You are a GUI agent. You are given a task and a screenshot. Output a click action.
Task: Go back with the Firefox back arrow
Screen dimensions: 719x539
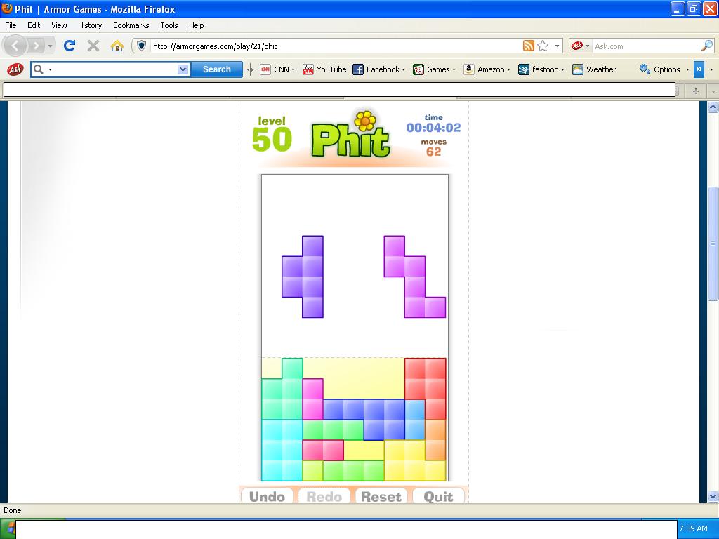pos(15,46)
